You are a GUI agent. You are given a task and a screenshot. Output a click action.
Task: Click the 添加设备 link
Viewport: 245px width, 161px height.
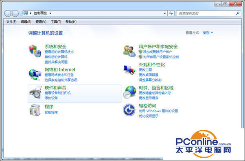pyautogui.click(x=51, y=98)
